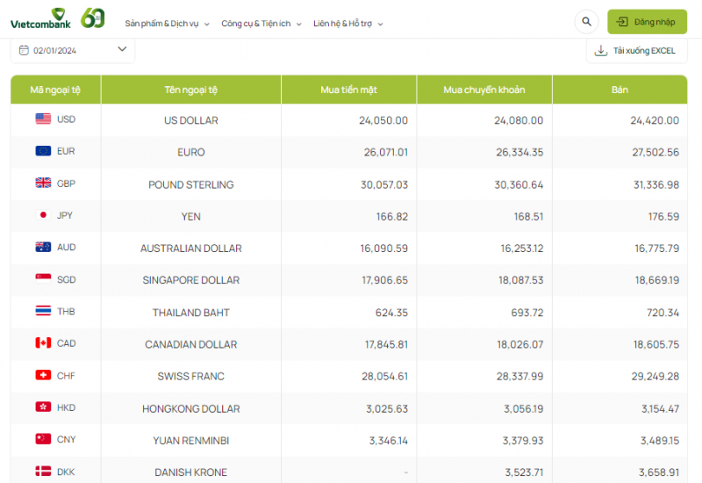The image size is (702, 483).
Task: Click the JPY Japan flag icon
Action: (43, 215)
